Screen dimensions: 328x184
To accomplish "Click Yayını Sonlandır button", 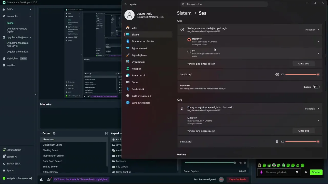I will click(x=238, y=179).
